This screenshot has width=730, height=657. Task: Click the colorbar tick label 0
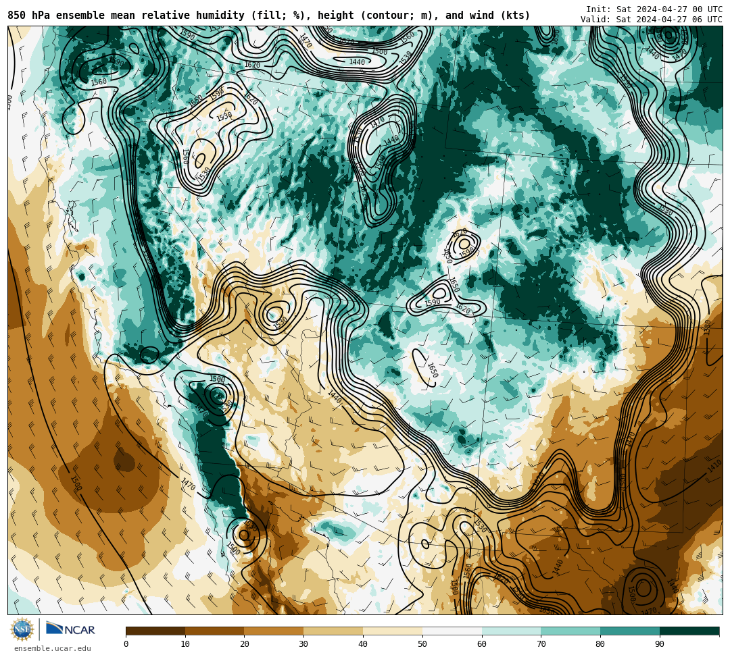(126, 644)
